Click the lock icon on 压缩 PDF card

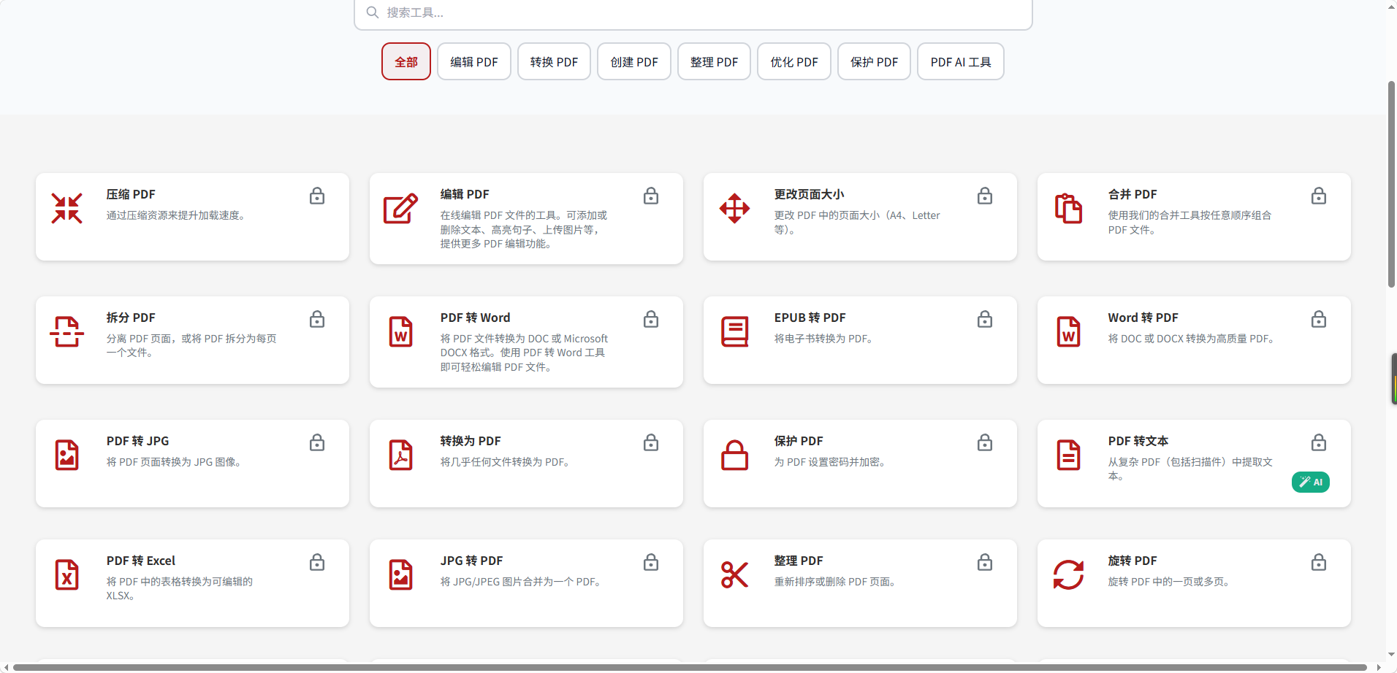point(317,196)
